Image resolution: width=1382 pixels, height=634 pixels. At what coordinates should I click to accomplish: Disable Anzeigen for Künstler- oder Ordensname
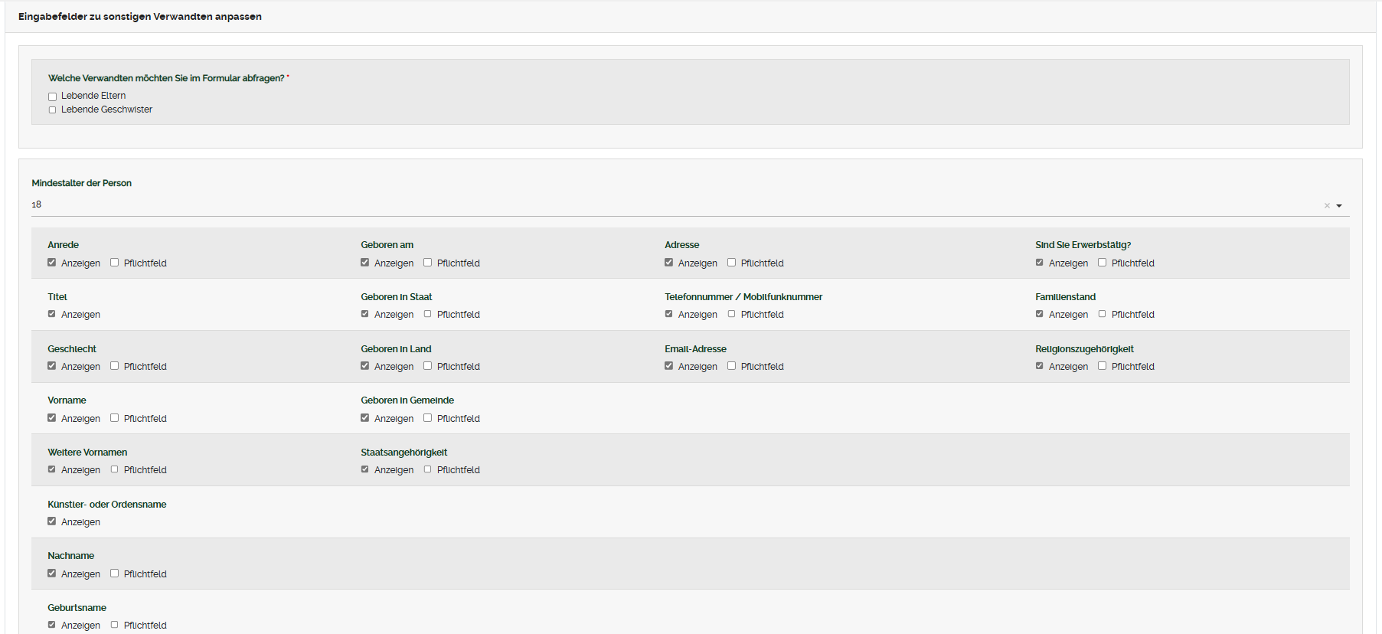click(x=52, y=521)
